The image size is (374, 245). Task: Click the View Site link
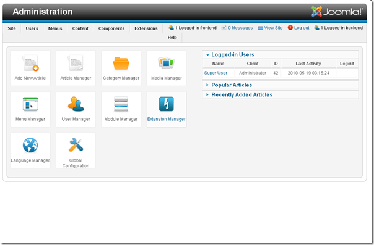[x=273, y=28]
